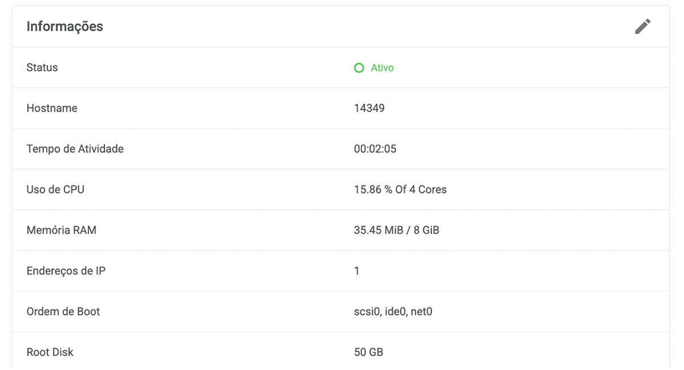Click the empty area of the Informações header bar

pos(365,27)
